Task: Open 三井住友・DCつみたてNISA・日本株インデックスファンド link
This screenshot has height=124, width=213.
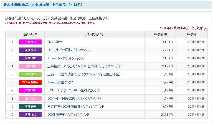Action: point(84,66)
